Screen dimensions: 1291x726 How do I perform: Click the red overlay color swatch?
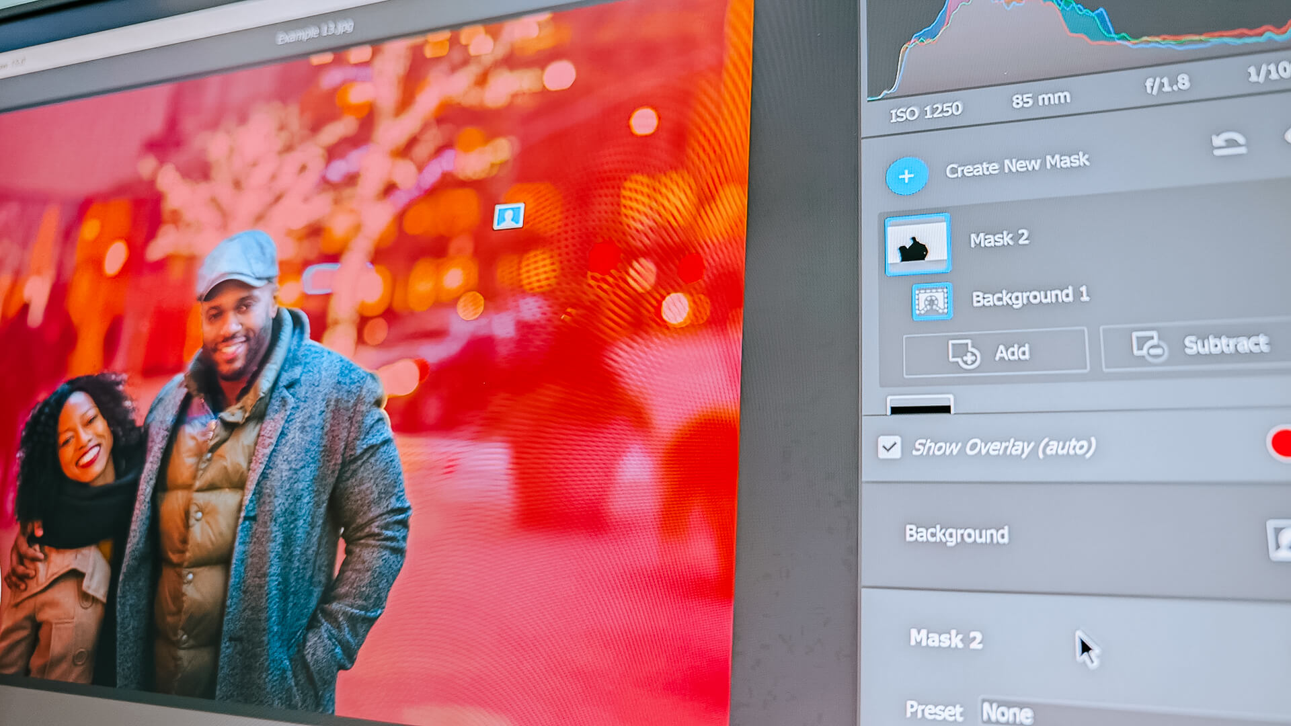pyautogui.click(x=1281, y=444)
